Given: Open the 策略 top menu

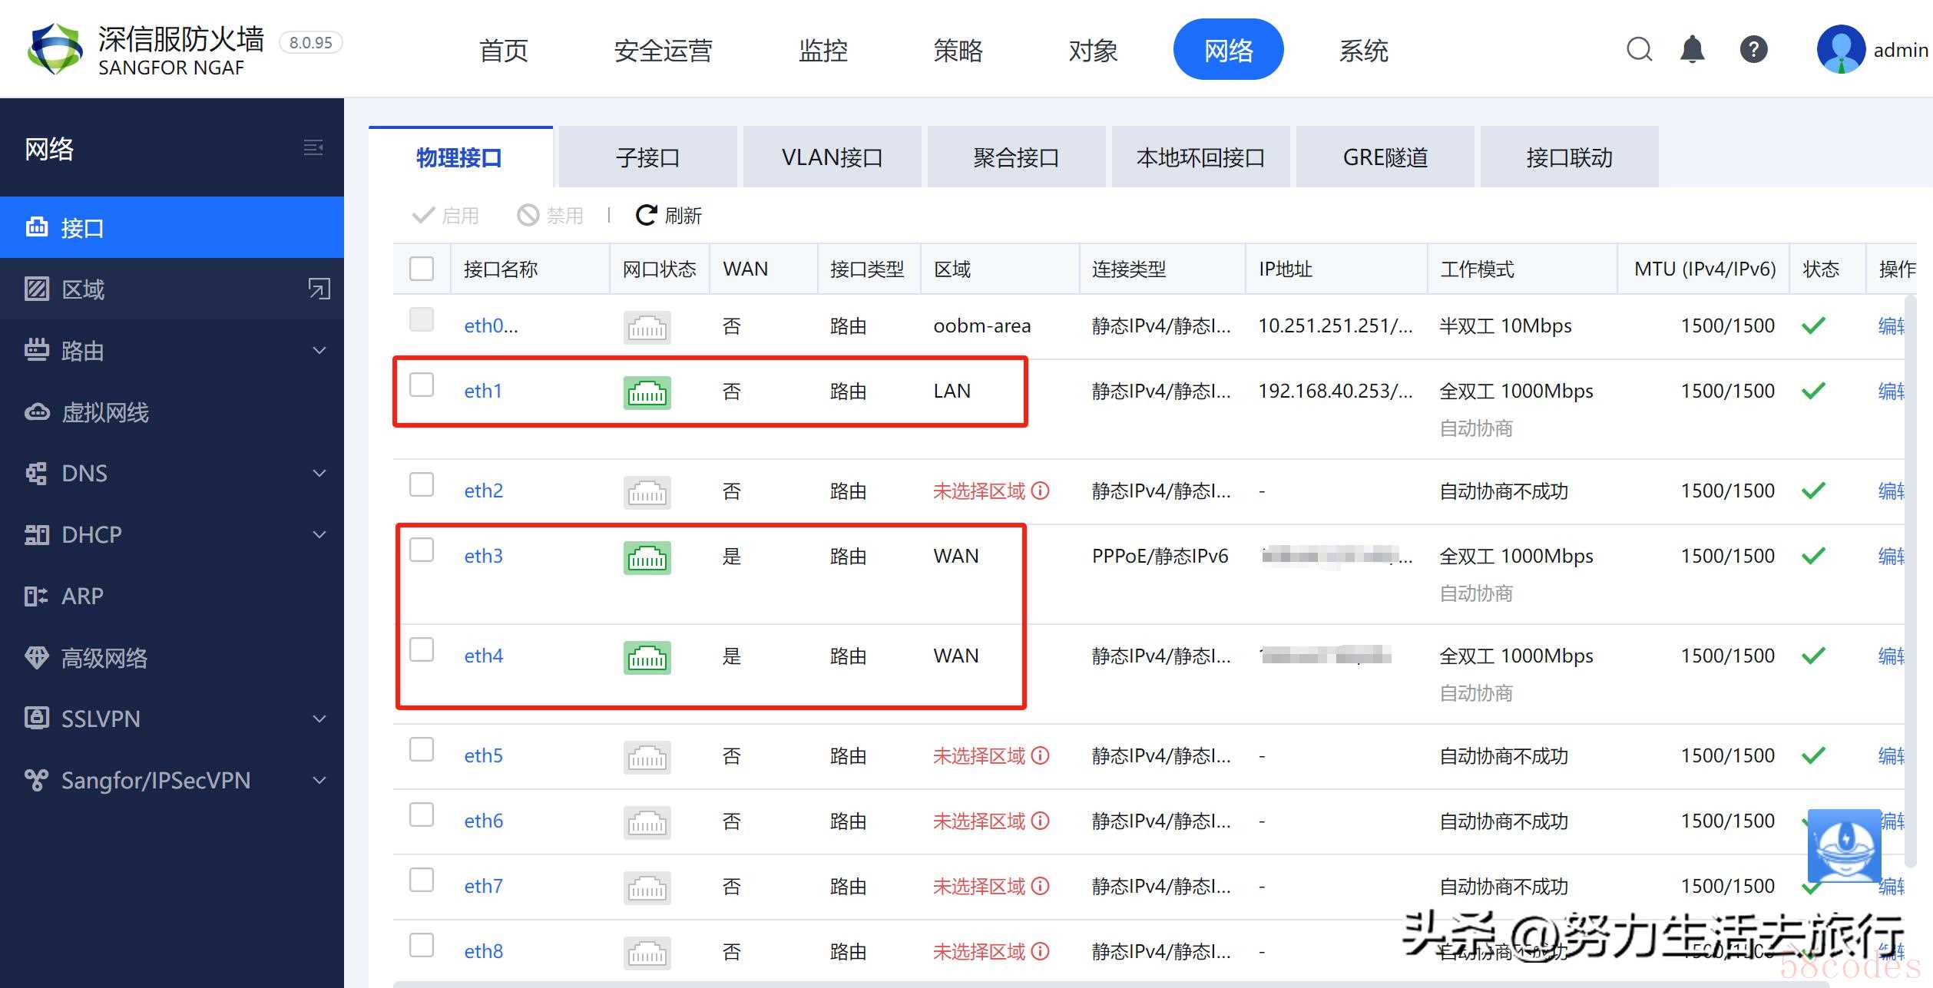Looking at the screenshot, I should click(x=958, y=51).
